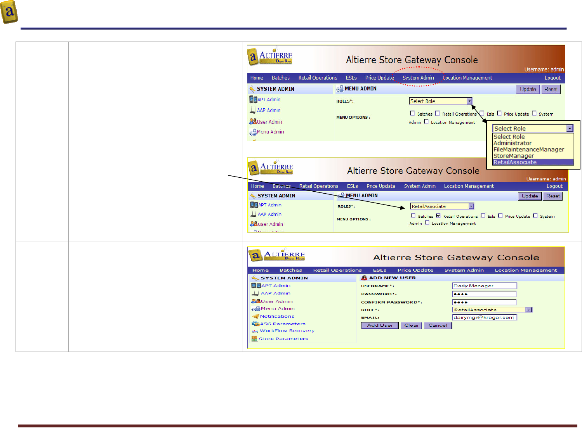
Task: Click the Notifications icon in the Add New User screen
Action: tap(255, 316)
